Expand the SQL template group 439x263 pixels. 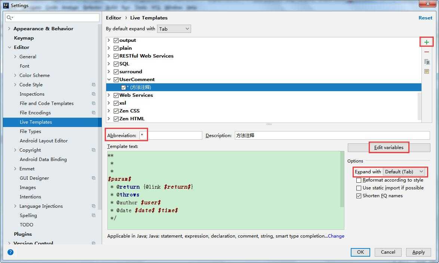(109, 64)
